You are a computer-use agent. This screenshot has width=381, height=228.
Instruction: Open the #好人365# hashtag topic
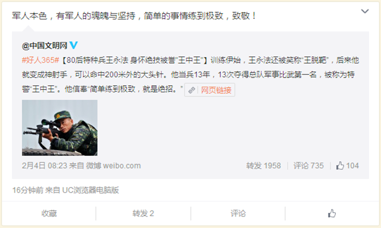pos(40,60)
